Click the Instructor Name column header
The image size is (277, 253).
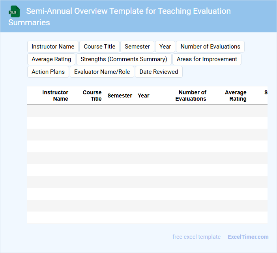[x=55, y=96]
